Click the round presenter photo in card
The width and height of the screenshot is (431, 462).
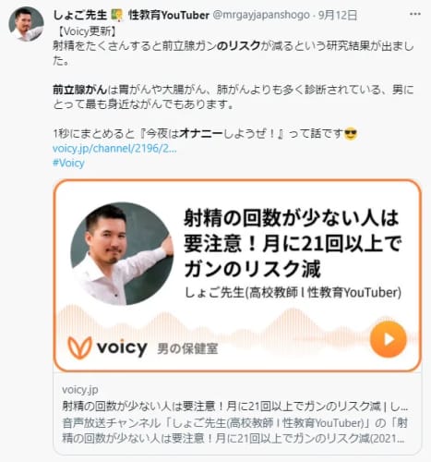pos(122,253)
